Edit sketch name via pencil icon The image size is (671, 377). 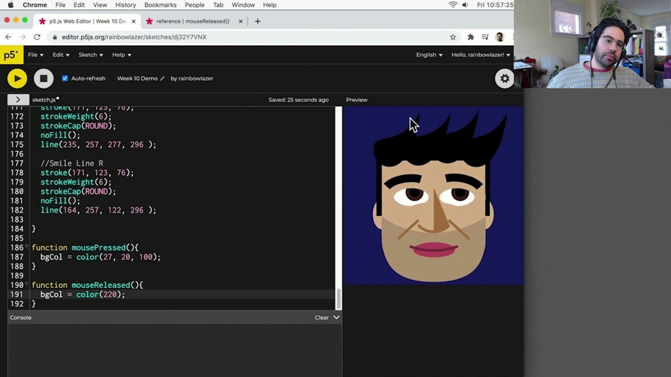pyautogui.click(x=162, y=79)
